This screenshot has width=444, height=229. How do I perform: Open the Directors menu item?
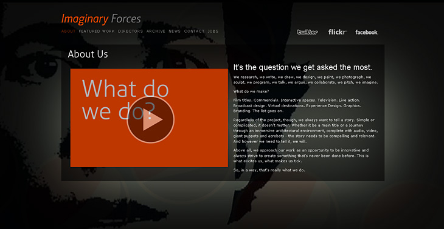(x=131, y=32)
